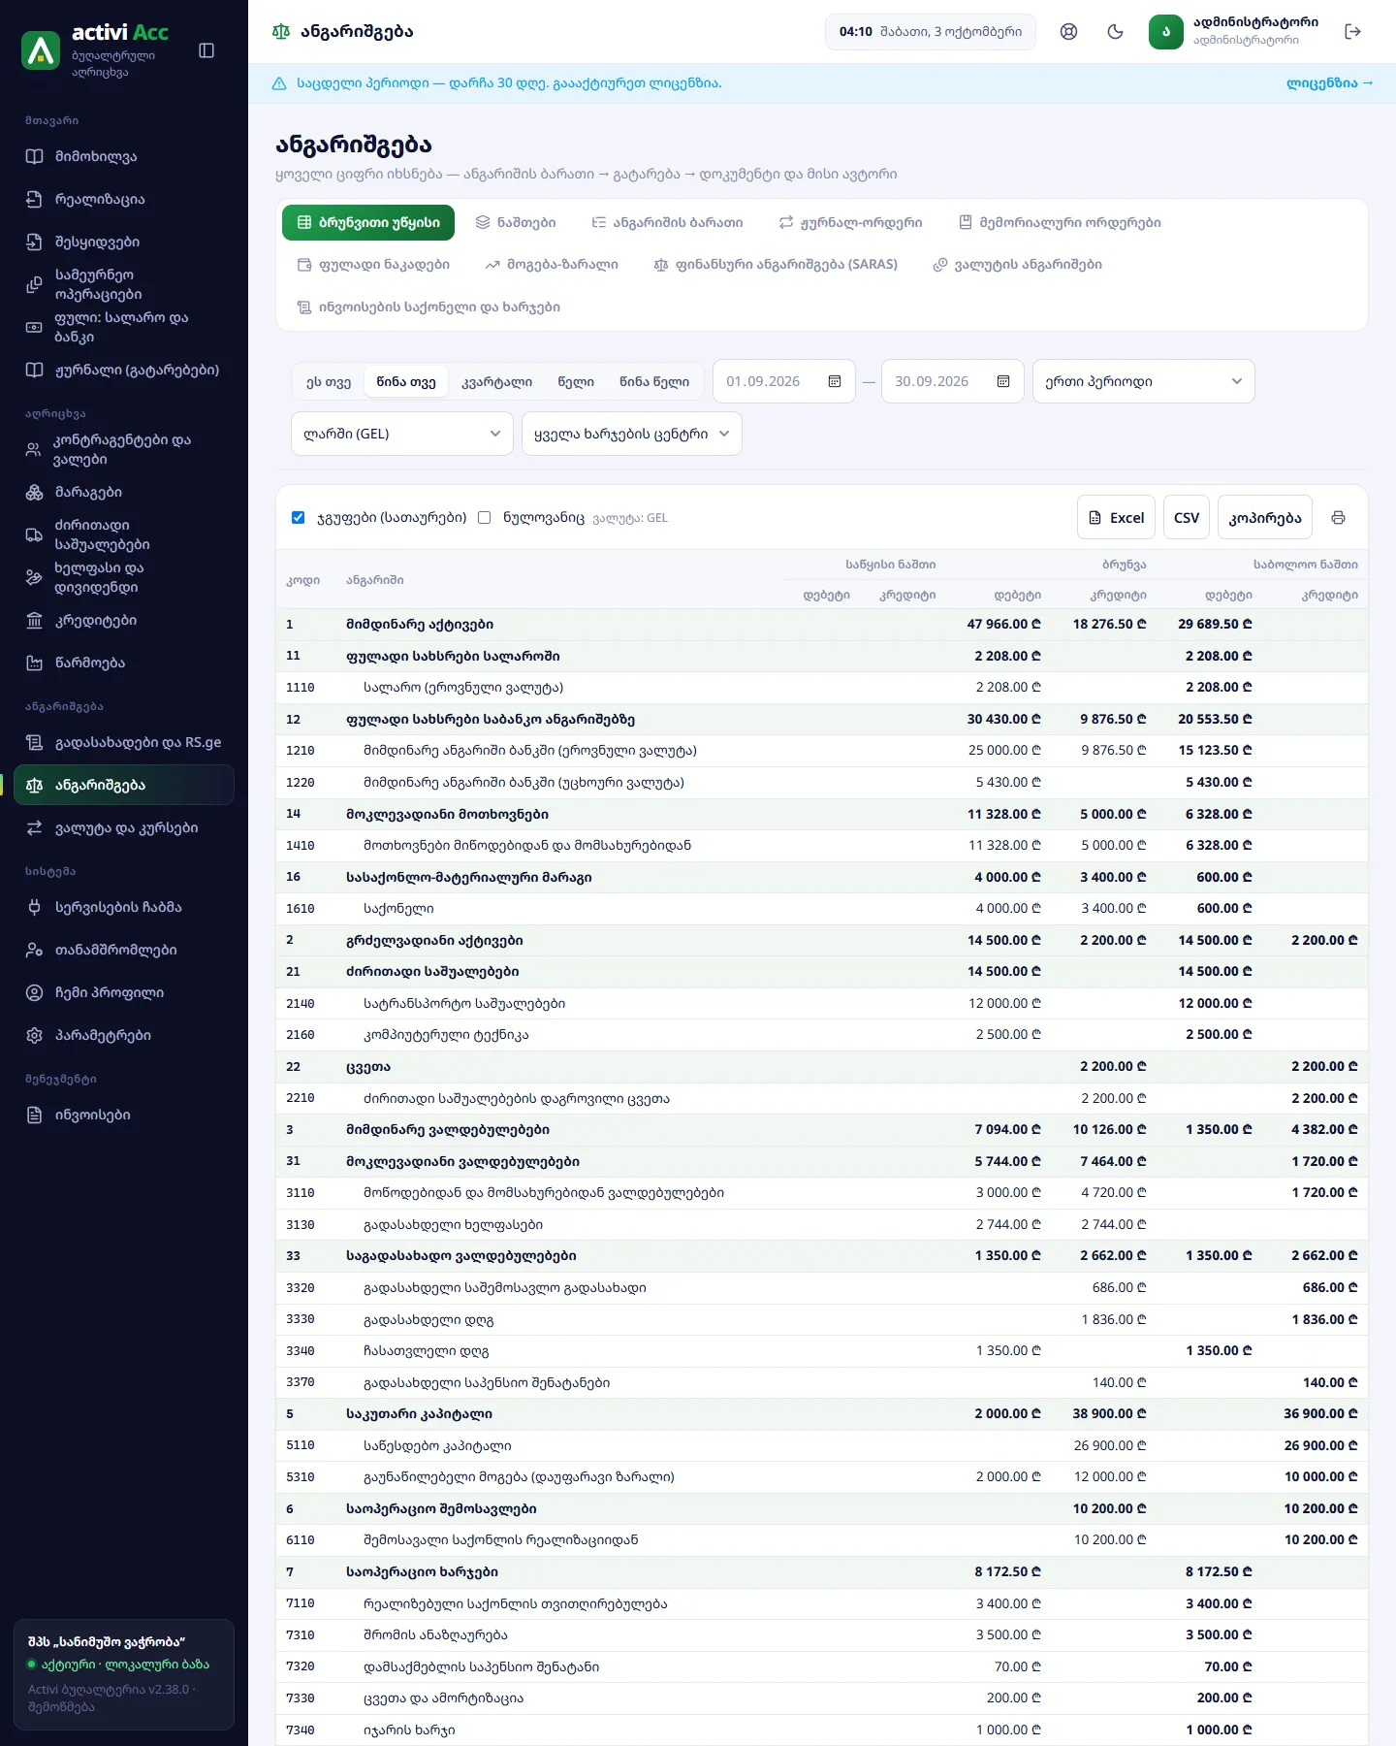Select ეს თვე period toggle
This screenshot has width=1396, height=1746.
tap(329, 381)
